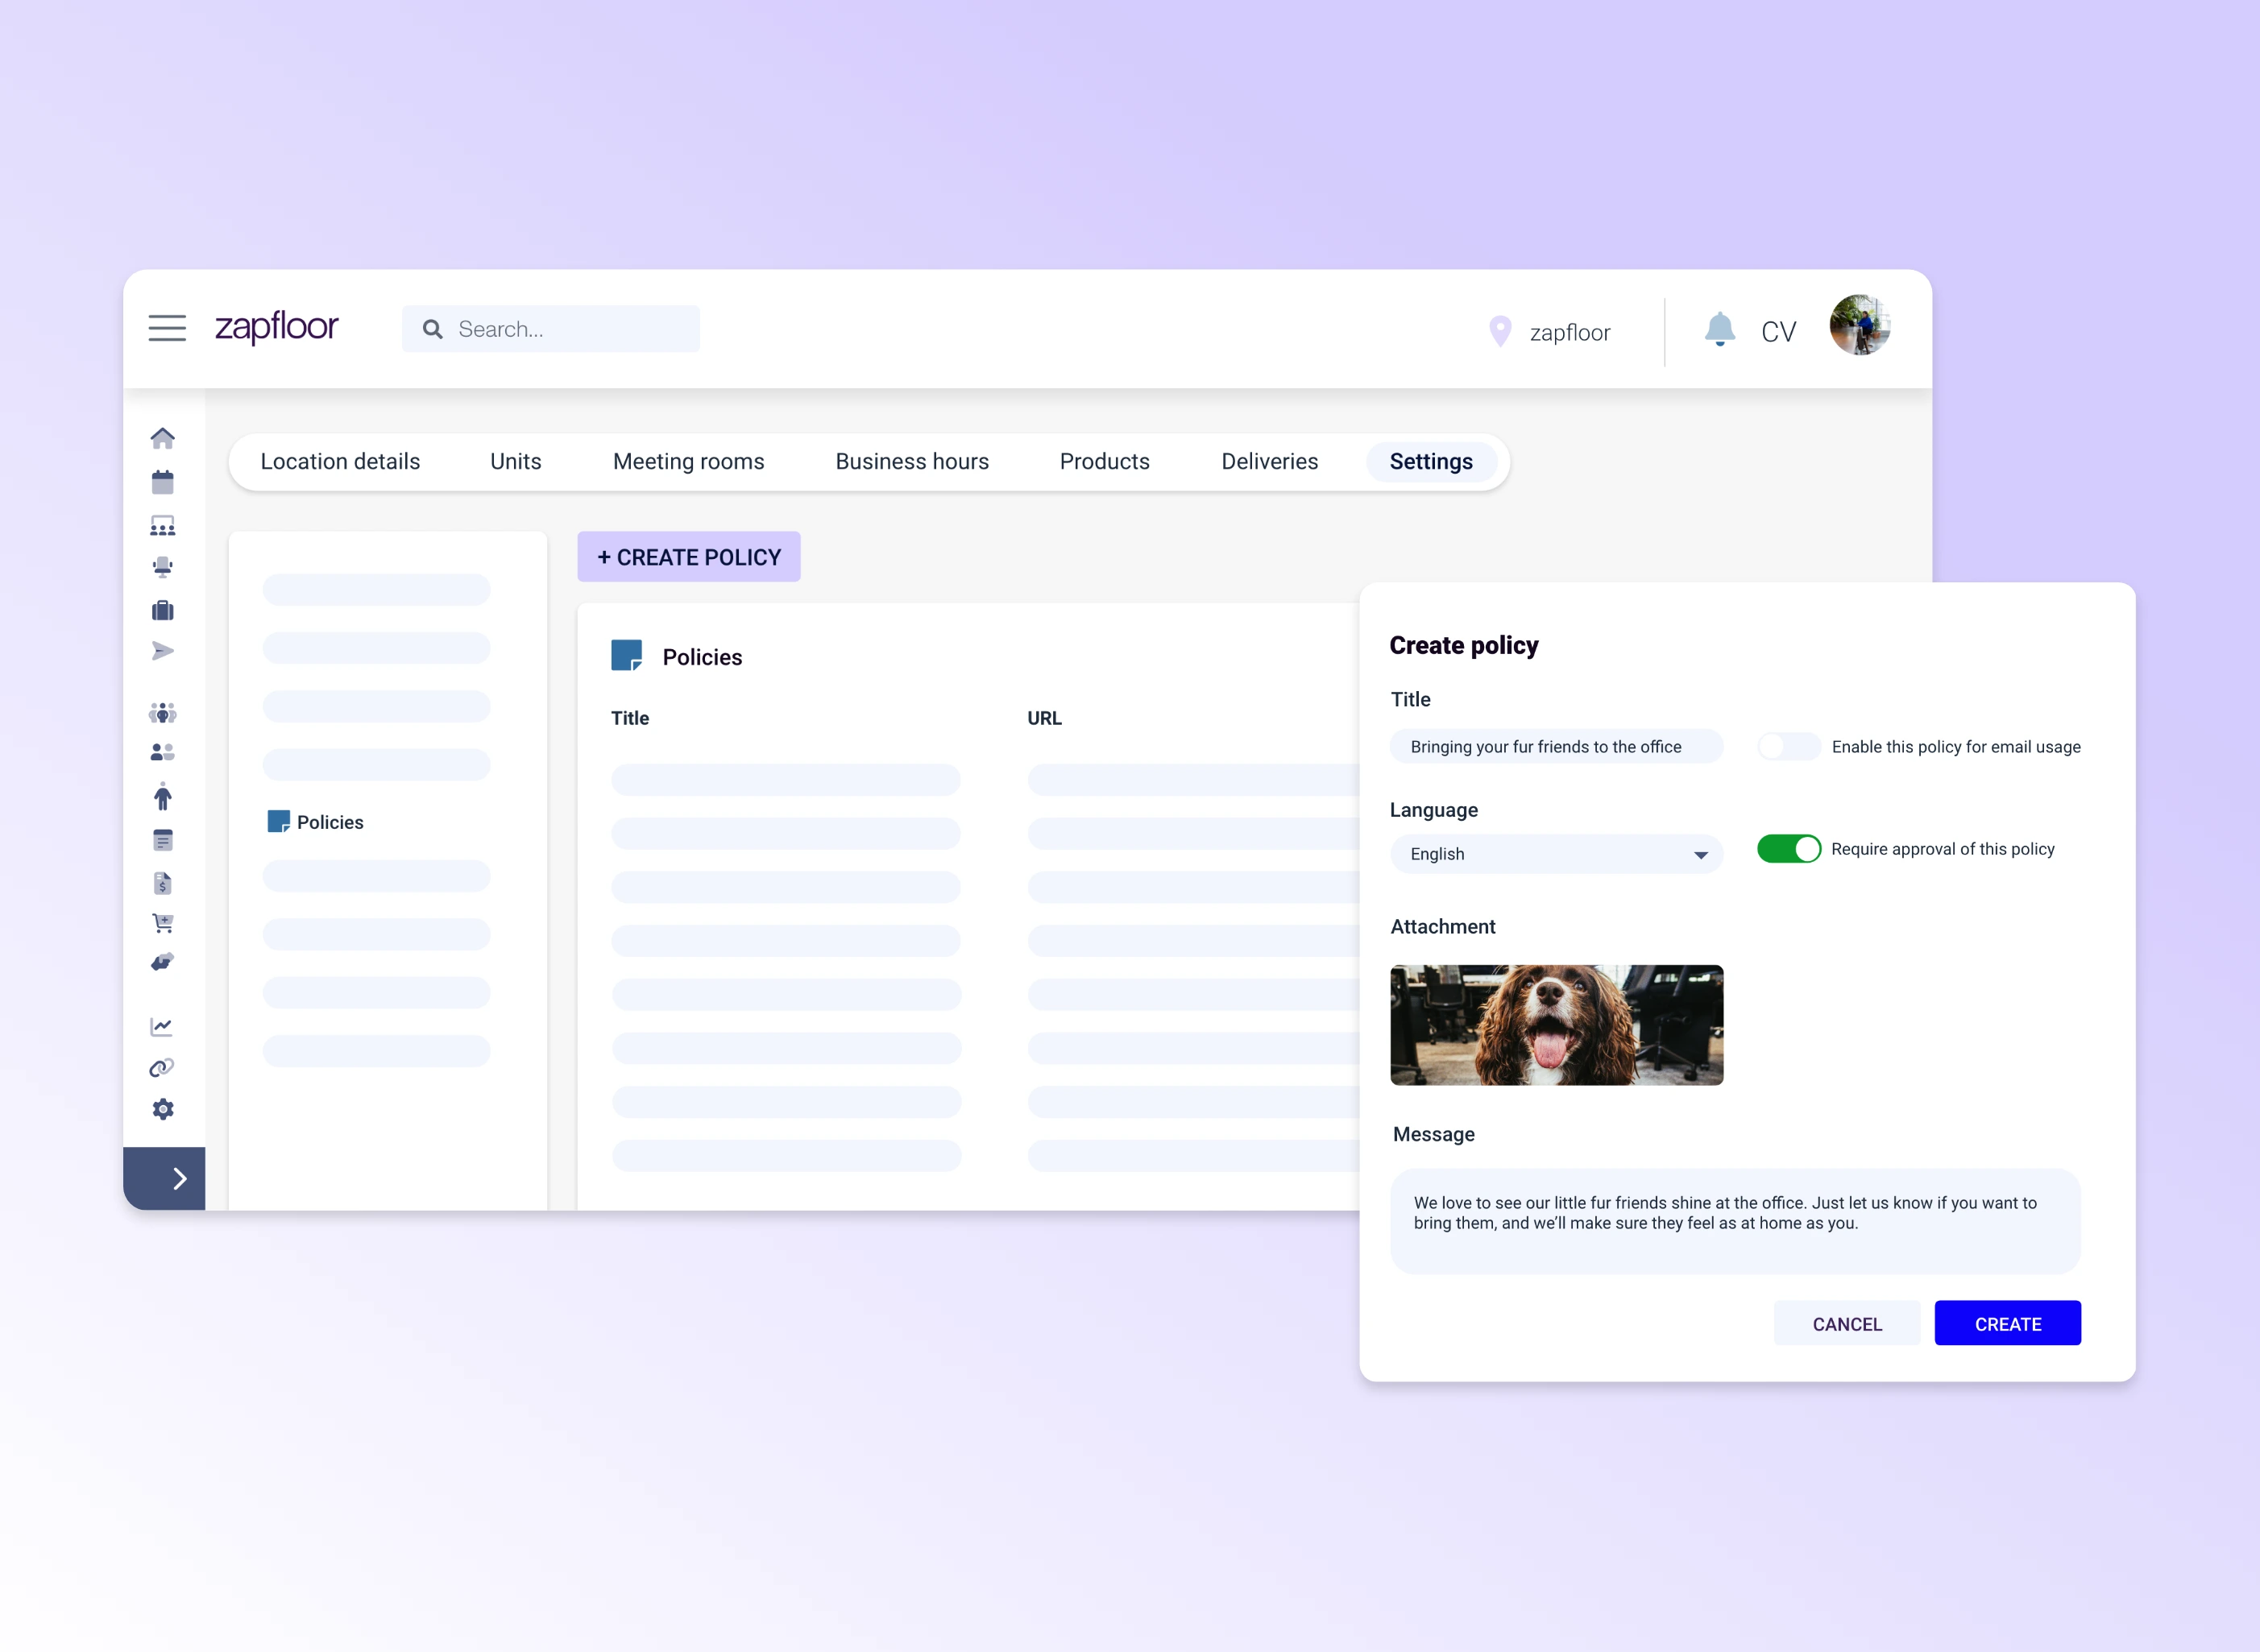Collapse the sidebar with the chevron arrow
This screenshot has height=1652, width=2260.
click(x=178, y=1179)
